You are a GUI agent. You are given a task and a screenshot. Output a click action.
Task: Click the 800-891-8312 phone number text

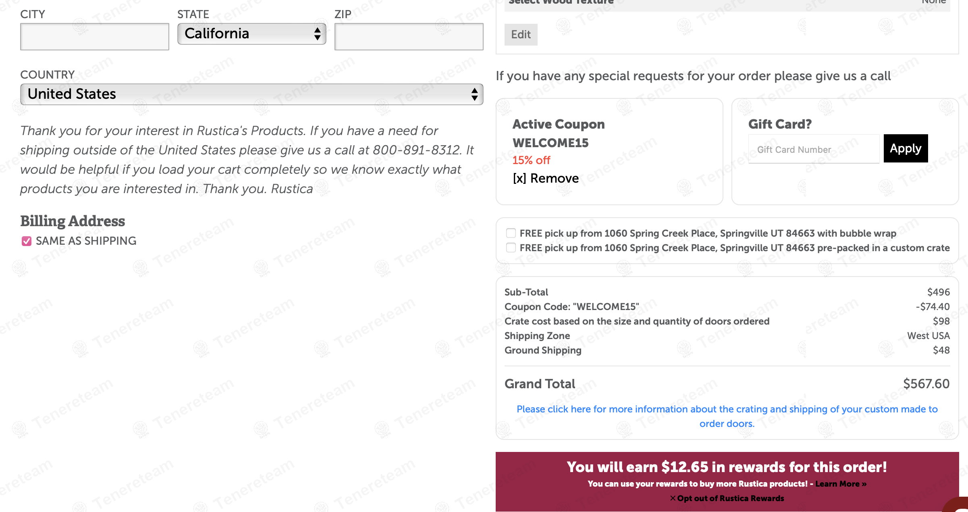pos(416,150)
